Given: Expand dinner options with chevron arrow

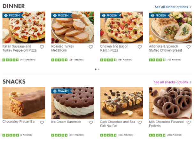Looking at the screenshot, I should pos(191,7).
